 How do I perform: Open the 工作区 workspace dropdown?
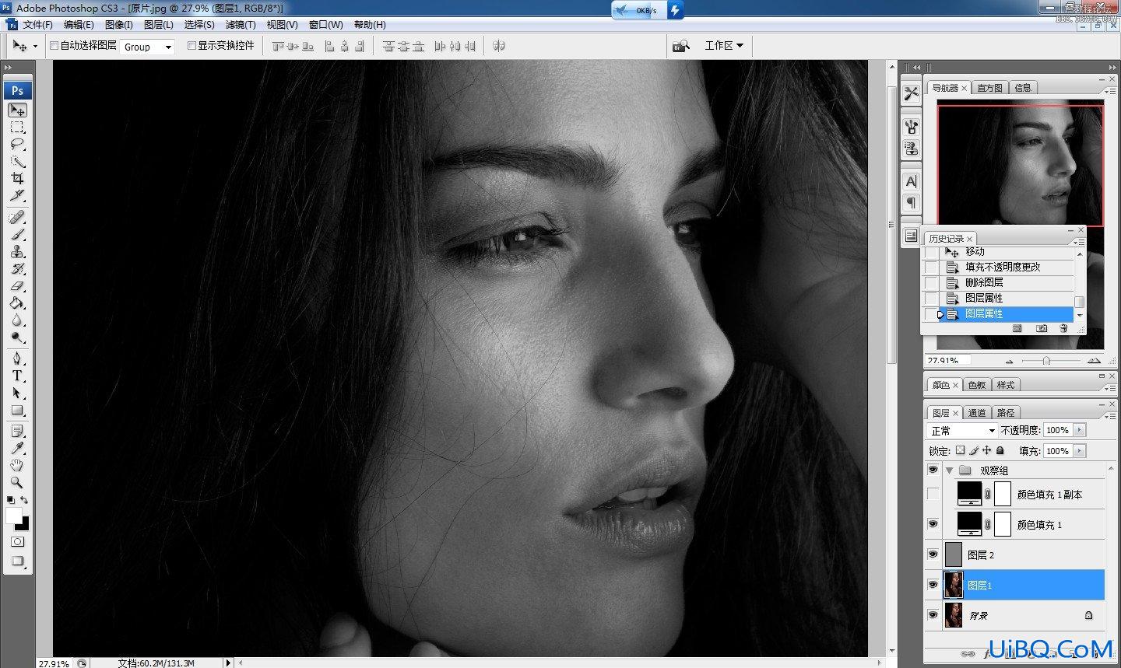pyautogui.click(x=724, y=46)
